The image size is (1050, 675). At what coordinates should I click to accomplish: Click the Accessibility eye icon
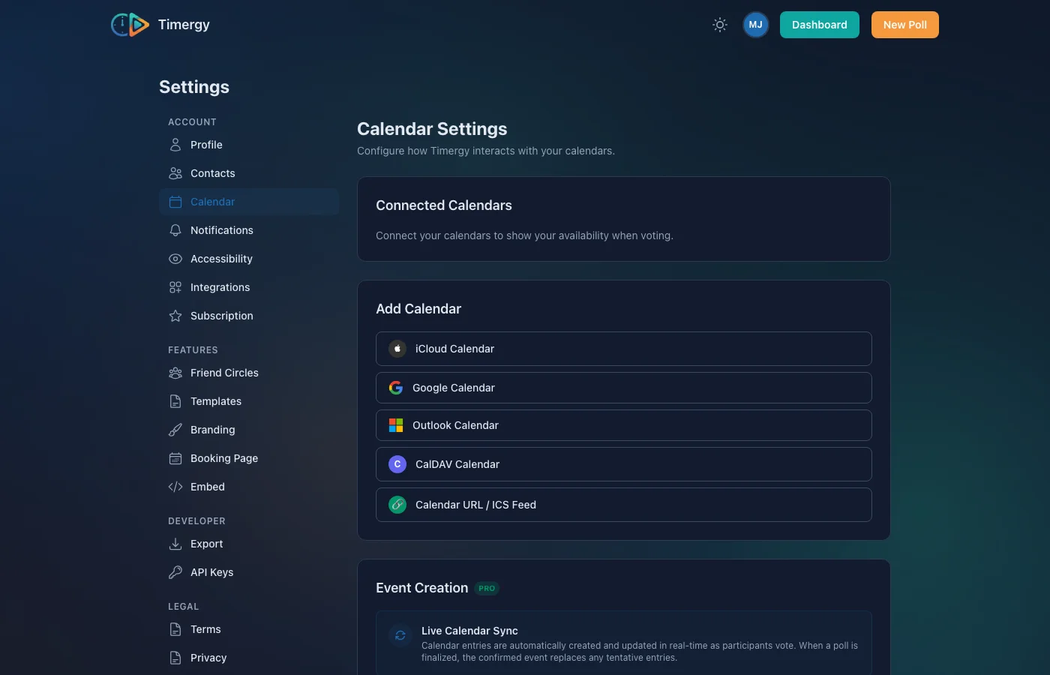pos(175,259)
